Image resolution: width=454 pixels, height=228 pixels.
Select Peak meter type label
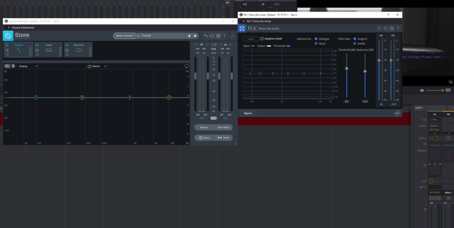(214, 49)
